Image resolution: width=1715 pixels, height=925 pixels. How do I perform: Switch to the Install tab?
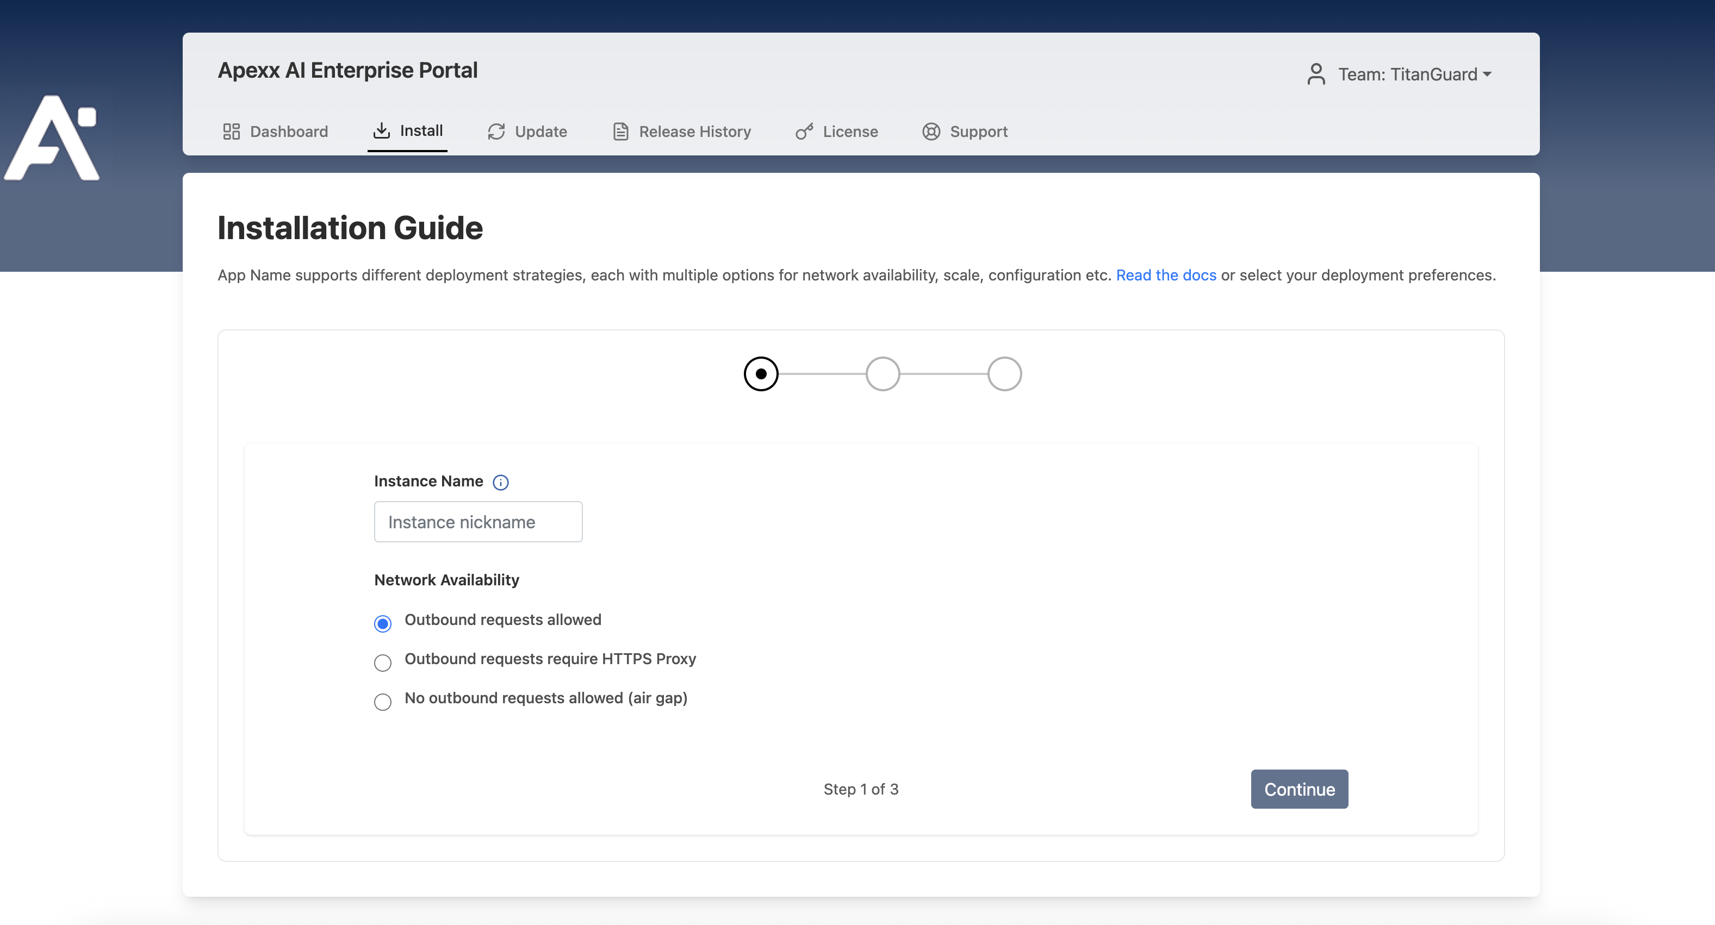[407, 130]
